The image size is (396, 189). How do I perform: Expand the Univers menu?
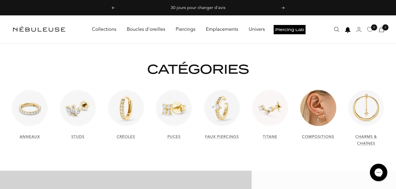point(257,29)
